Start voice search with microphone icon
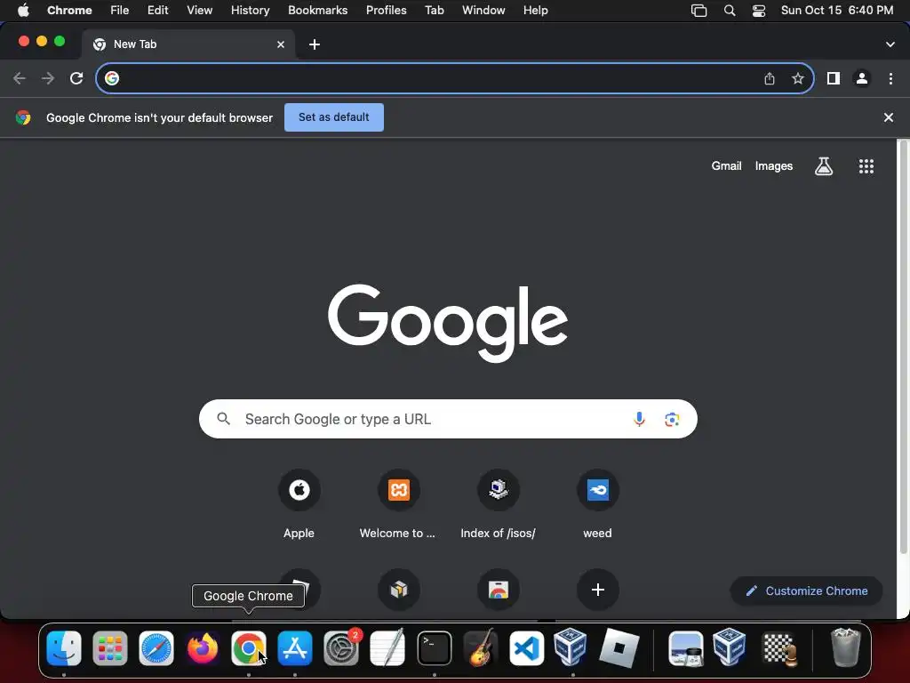The image size is (910, 683). [x=639, y=419]
